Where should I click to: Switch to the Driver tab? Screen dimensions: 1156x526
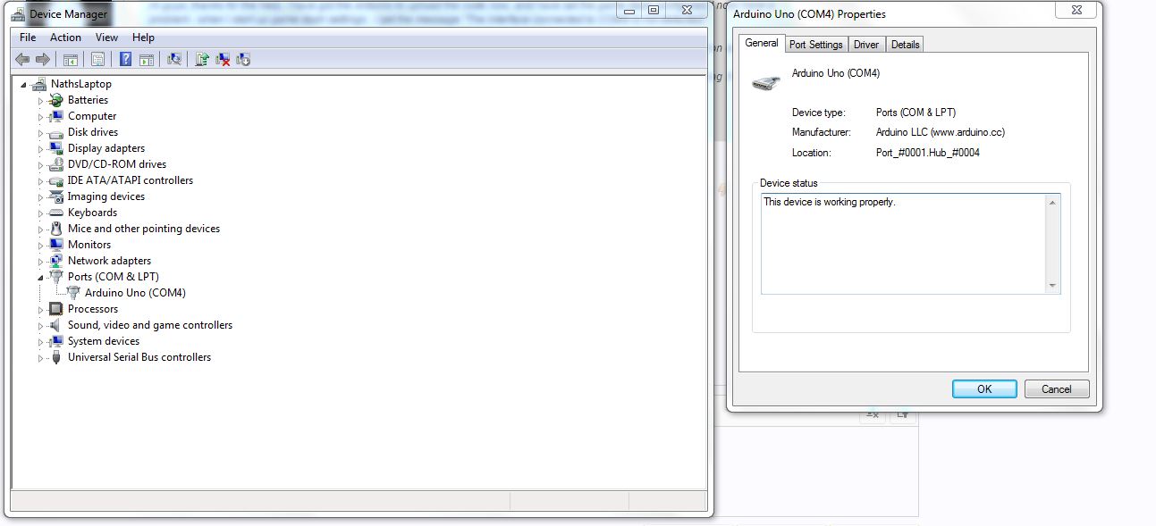click(x=866, y=45)
